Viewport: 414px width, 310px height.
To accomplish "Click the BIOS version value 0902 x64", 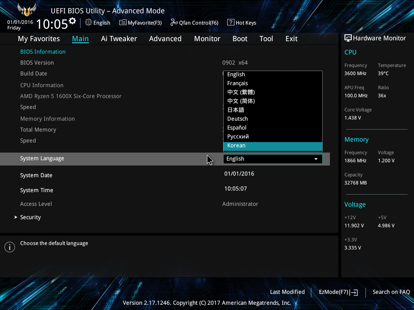I will [235, 63].
